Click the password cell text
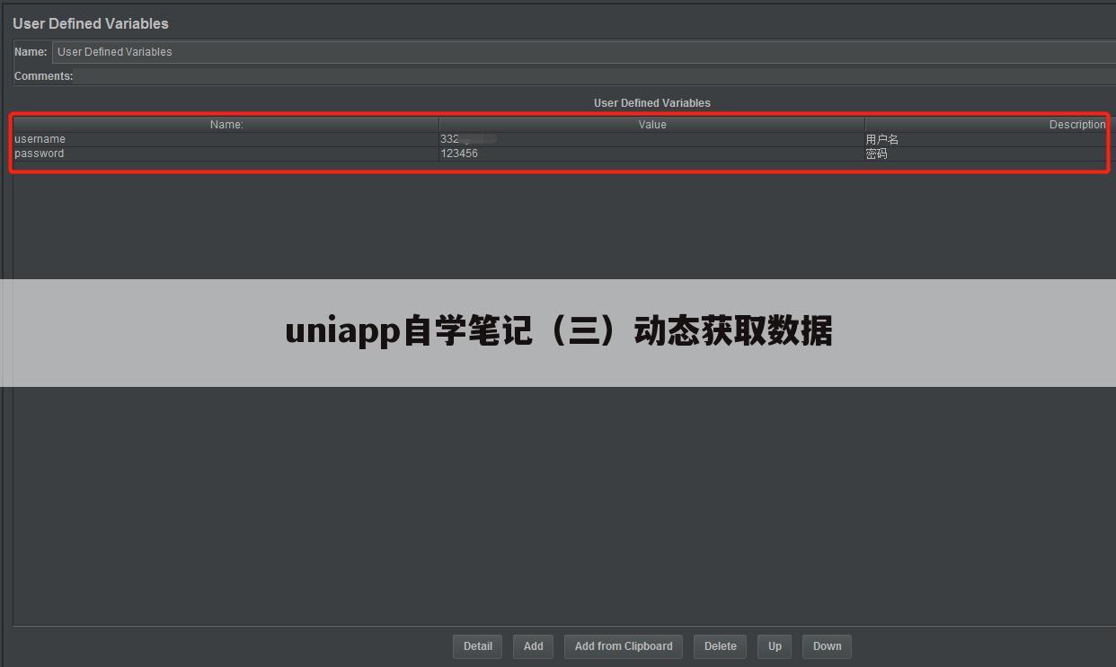1116x667 pixels. point(39,154)
